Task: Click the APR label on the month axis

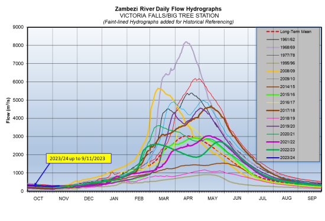Action: pyautogui.click(x=188, y=199)
